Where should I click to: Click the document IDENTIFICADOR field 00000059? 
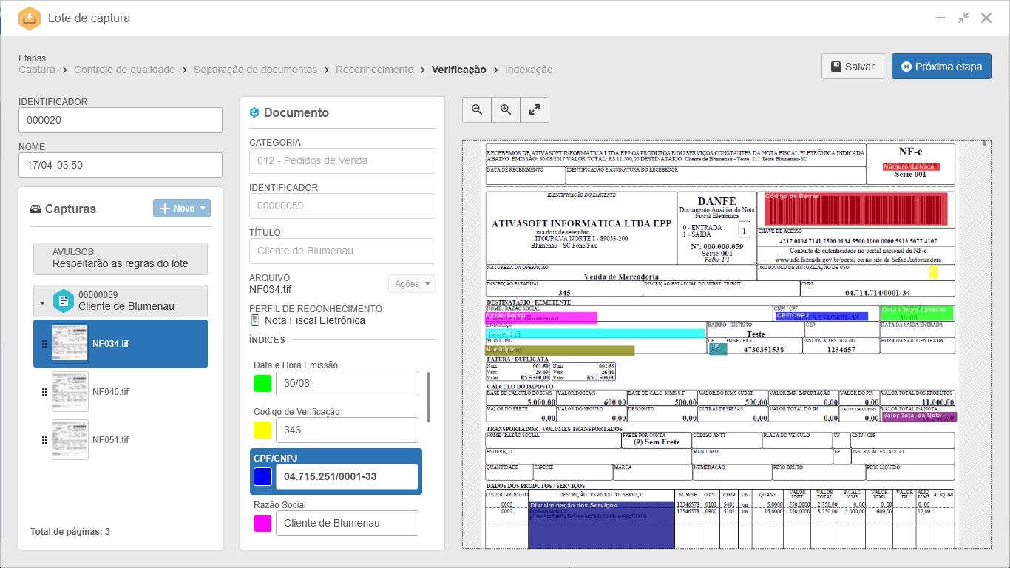coord(342,206)
